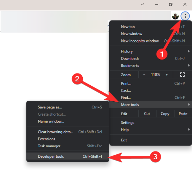
Task: Restore down the browser window
Action: tap(171, 5)
